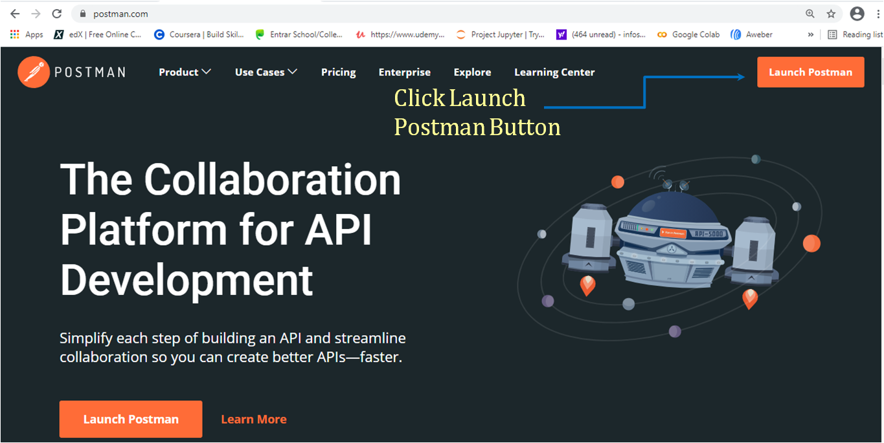Show more bookmarks with double chevron

[810, 34]
